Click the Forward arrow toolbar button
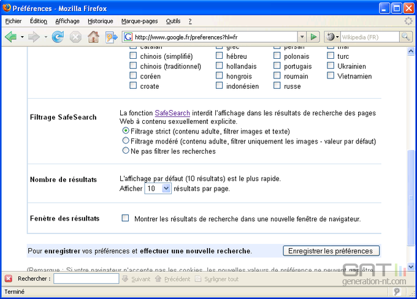Image resolution: width=417 pixels, height=299 pixels. click(x=34, y=37)
